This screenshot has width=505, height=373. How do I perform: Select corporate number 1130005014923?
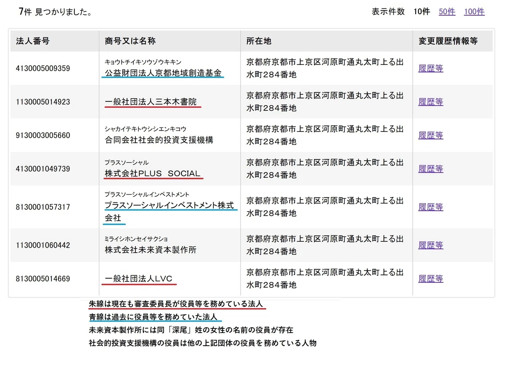(43, 102)
